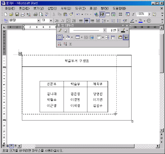The height and width of the screenshot is (154, 165).
Task: Click the Print icon in toolbar
Action: click(x=35, y=14)
